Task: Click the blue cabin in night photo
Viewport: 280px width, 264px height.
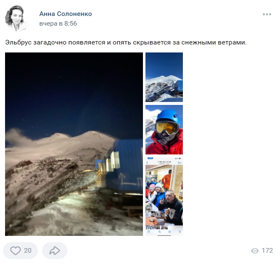Action: pyautogui.click(x=124, y=166)
